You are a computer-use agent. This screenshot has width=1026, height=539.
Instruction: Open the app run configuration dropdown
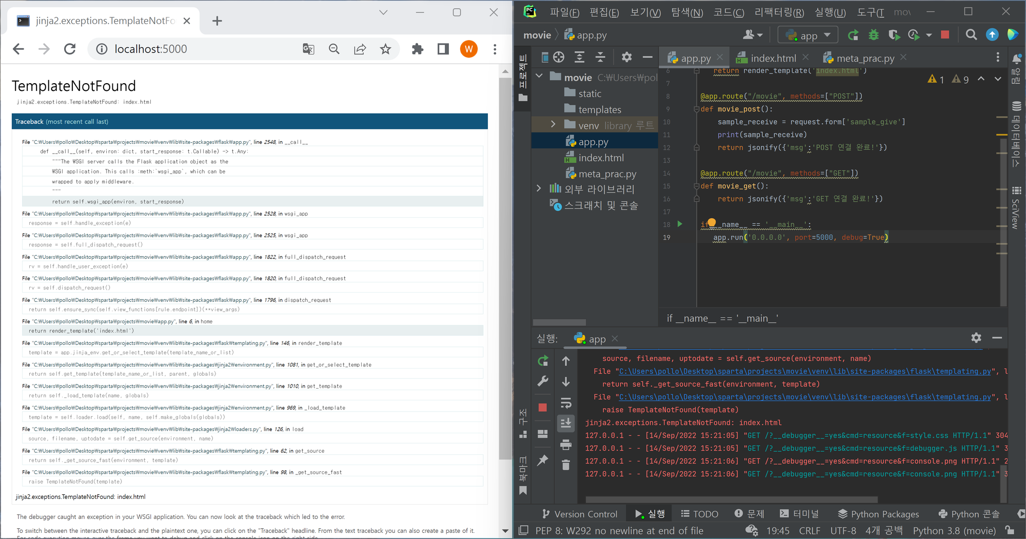click(x=808, y=35)
